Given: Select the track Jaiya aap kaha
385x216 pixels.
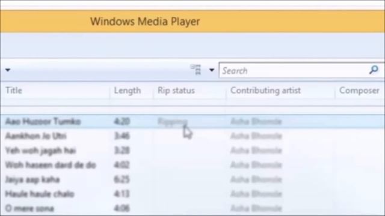Looking at the screenshot, I should click(32, 179).
